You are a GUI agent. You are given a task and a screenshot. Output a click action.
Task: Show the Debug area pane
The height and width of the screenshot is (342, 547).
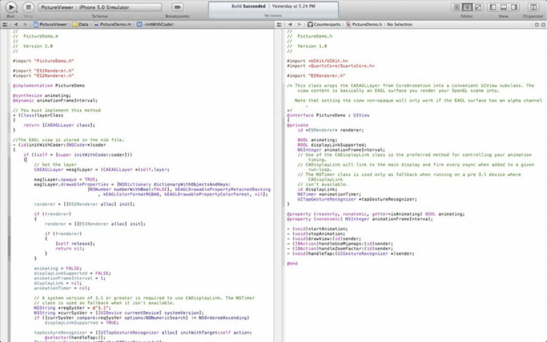coord(504,8)
